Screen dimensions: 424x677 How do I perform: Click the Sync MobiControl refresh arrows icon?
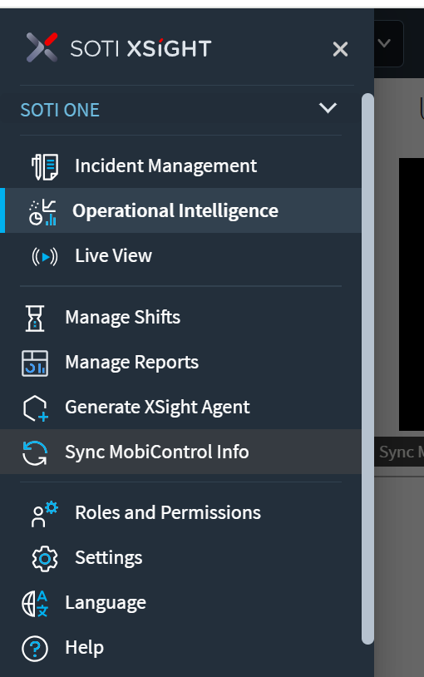(x=35, y=453)
